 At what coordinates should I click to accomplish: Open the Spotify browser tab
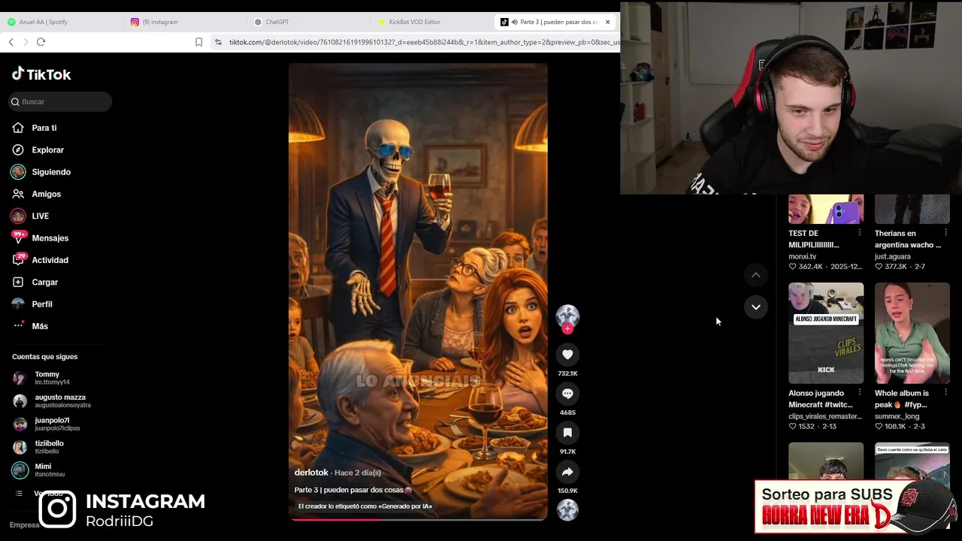[x=60, y=22]
